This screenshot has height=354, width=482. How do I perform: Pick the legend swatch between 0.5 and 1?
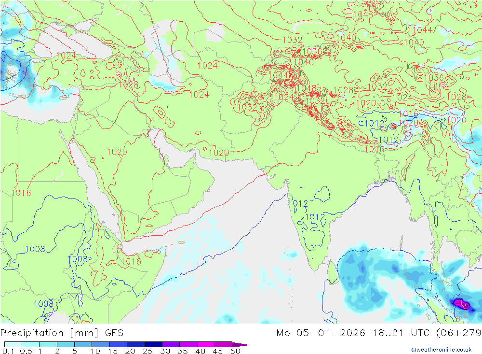[31, 344]
